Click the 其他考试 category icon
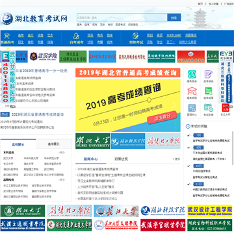The width and height of the screenshot is (234, 234). pyautogui.click(x=136, y=36)
